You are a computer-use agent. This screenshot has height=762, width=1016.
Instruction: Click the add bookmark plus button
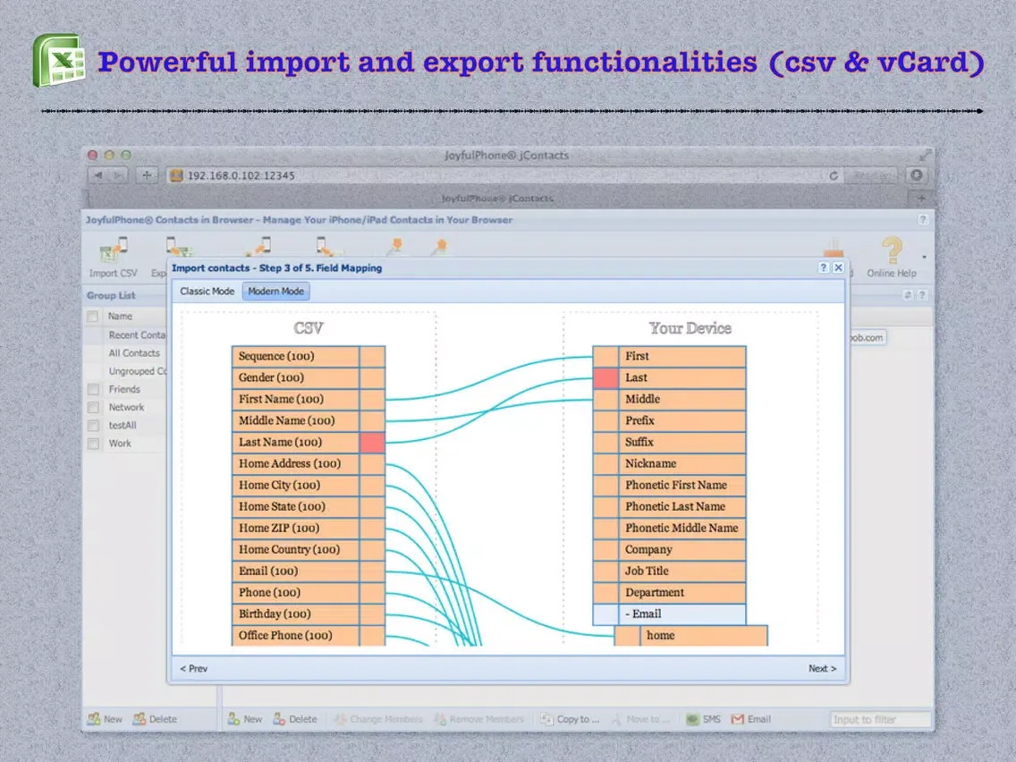147,175
